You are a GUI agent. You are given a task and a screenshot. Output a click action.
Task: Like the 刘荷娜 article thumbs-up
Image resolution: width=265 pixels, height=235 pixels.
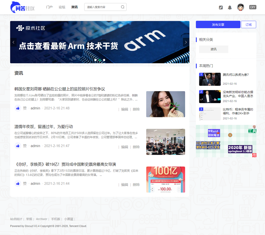coord(17,108)
